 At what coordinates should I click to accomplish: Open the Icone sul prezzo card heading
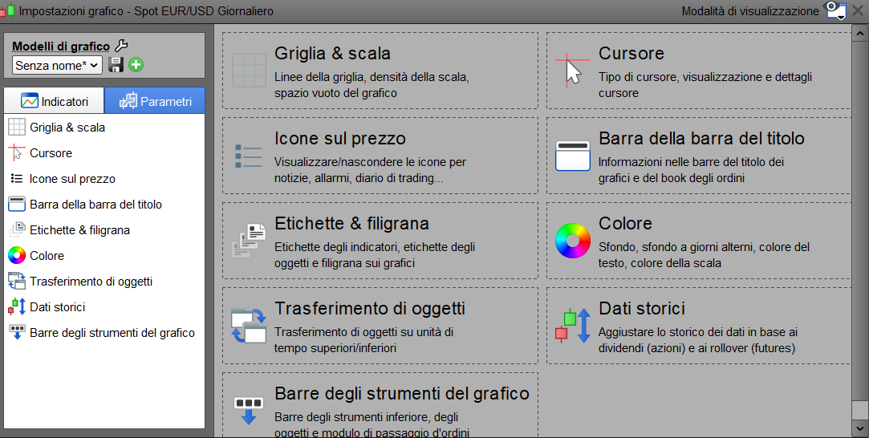[339, 139]
